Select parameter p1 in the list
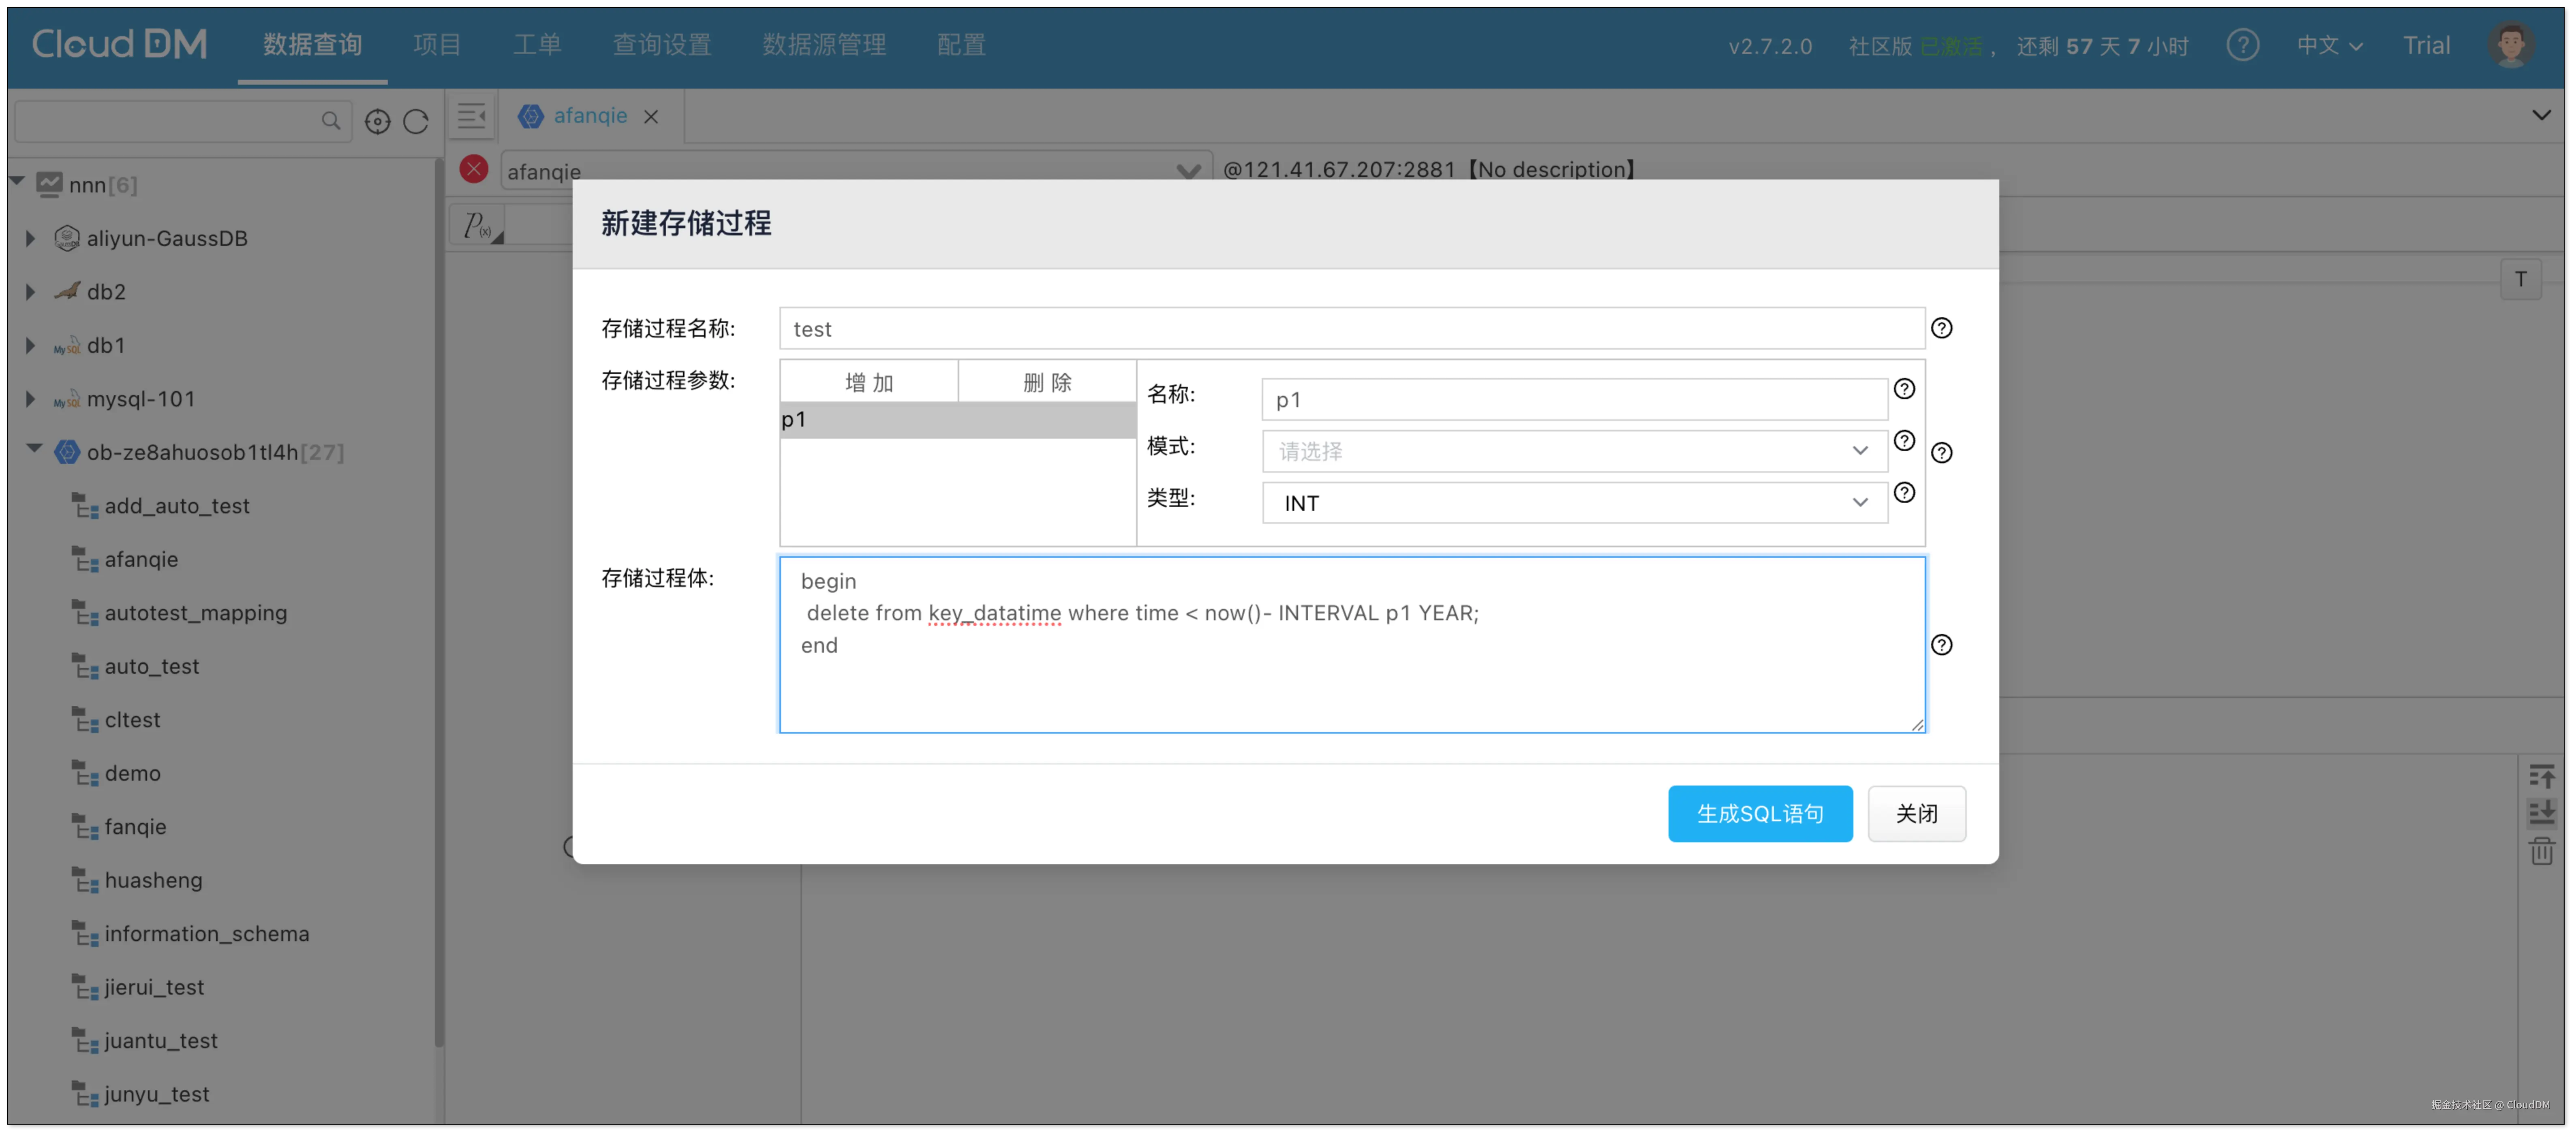This screenshot has height=1136, width=2576. [x=957, y=420]
